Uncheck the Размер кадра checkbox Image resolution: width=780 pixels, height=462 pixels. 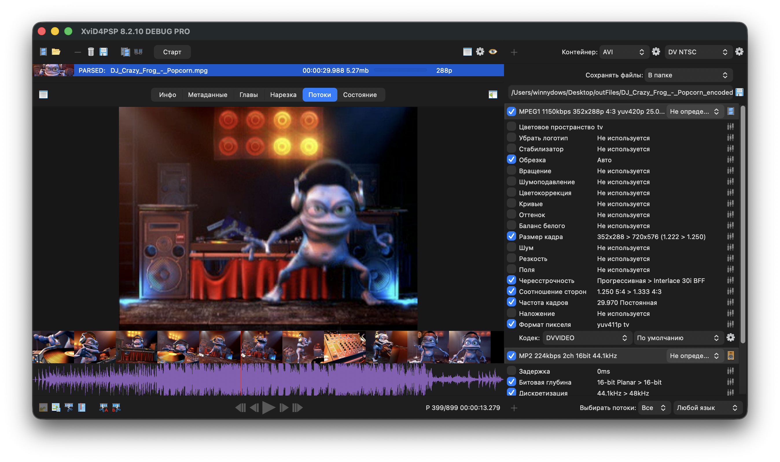pyautogui.click(x=511, y=236)
